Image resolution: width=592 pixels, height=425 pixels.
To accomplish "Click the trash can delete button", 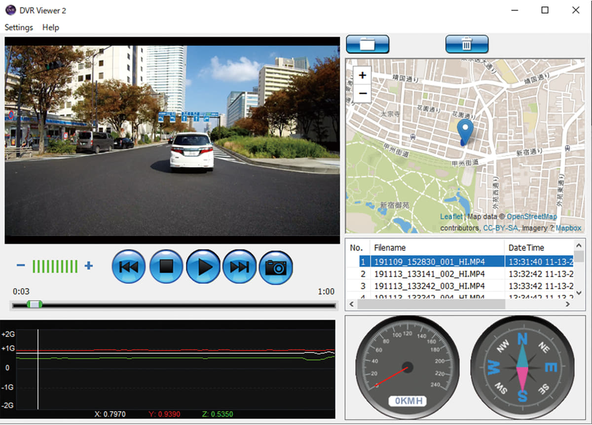I will [x=467, y=44].
